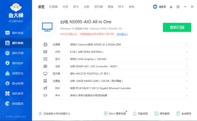Follow the 前往跑分 link
197x121 pixels.
(123, 34)
